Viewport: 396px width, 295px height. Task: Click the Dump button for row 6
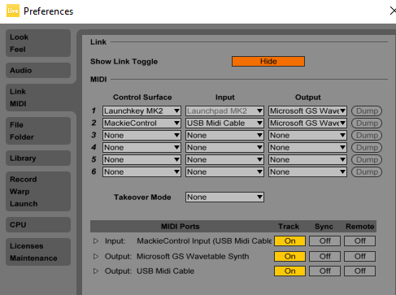(x=367, y=171)
